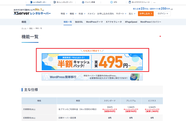
Task: Open the WordPress簡単移行 banner
Action: 92,77
